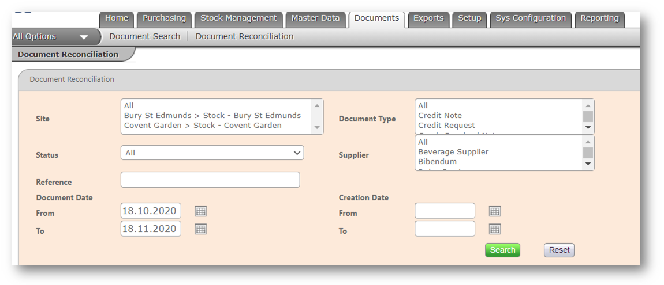Focus the Reference input field

[x=210, y=180]
